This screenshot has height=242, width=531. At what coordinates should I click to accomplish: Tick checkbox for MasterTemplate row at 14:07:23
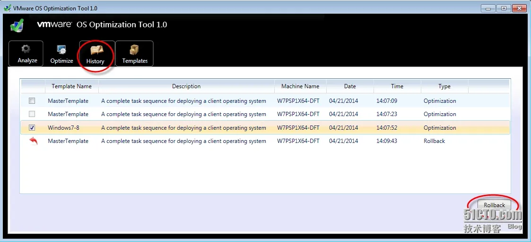pos(32,114)
